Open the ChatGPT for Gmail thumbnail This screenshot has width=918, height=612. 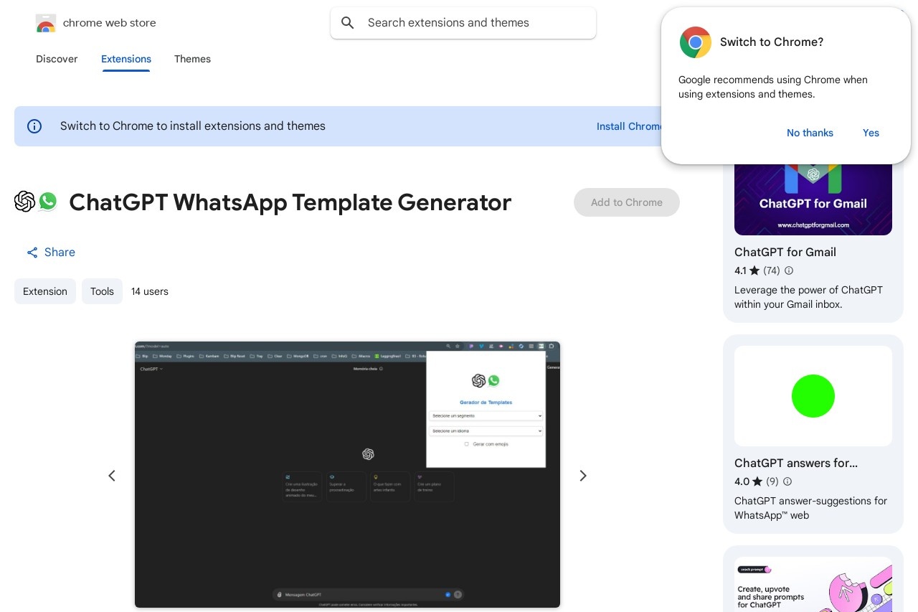click(x=813, y=199)
